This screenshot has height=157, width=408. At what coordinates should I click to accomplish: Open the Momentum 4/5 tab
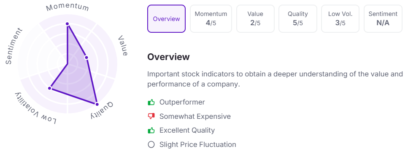tap(211, 18)
